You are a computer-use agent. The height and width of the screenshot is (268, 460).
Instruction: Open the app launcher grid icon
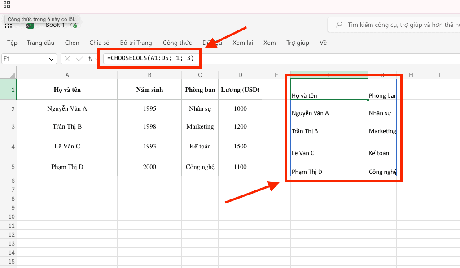[x=7, y=4]
